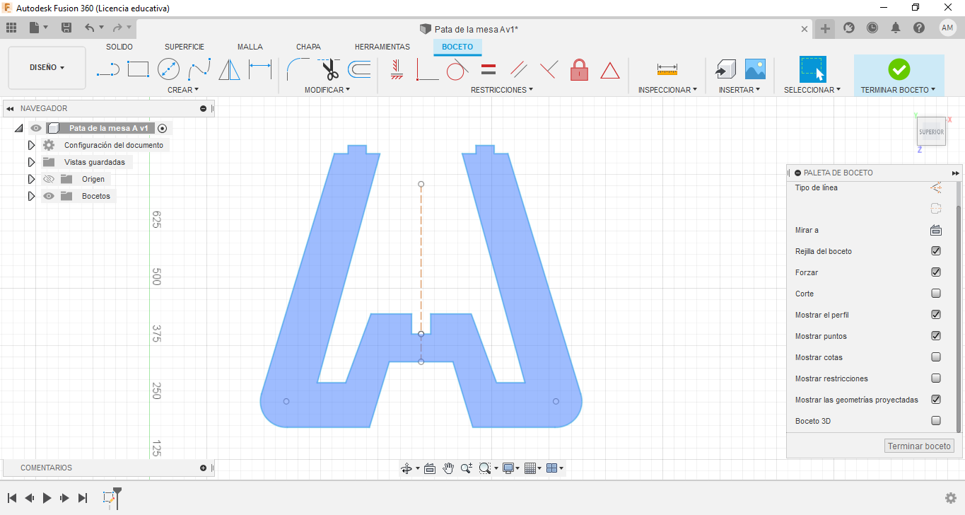The width and height of the screenshot is (965, 515).
Task: Apply the Tangent constraint
Action: pos(457,69)
